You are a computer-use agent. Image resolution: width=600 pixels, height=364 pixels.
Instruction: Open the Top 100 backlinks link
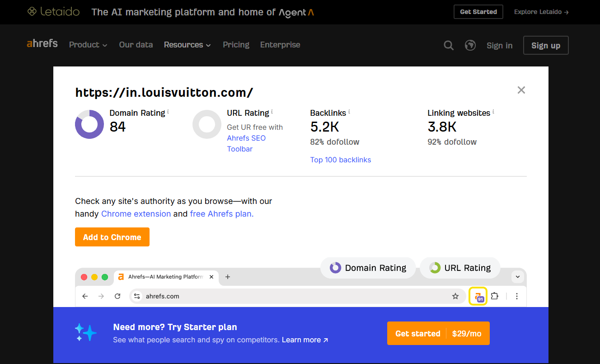point(341,160)
